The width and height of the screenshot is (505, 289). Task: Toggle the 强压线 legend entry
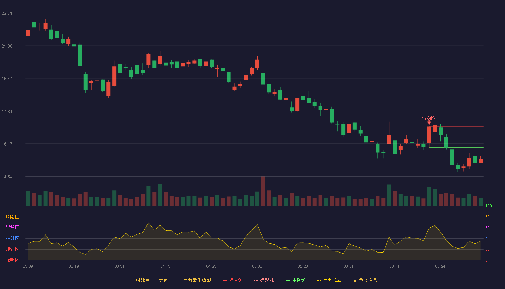point(233,280)
